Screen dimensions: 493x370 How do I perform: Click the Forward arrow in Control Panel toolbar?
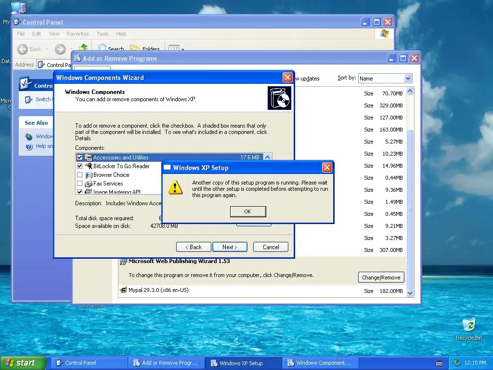[60, 49]
